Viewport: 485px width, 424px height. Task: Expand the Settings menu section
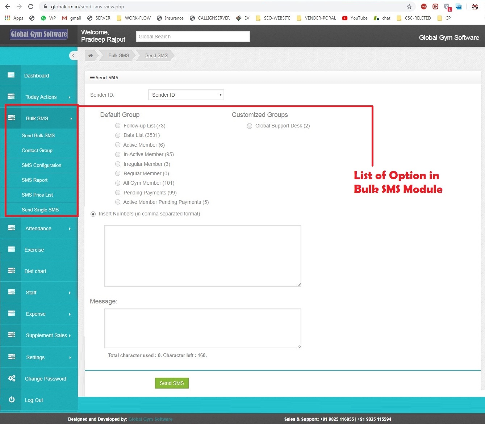coord(35,357)
